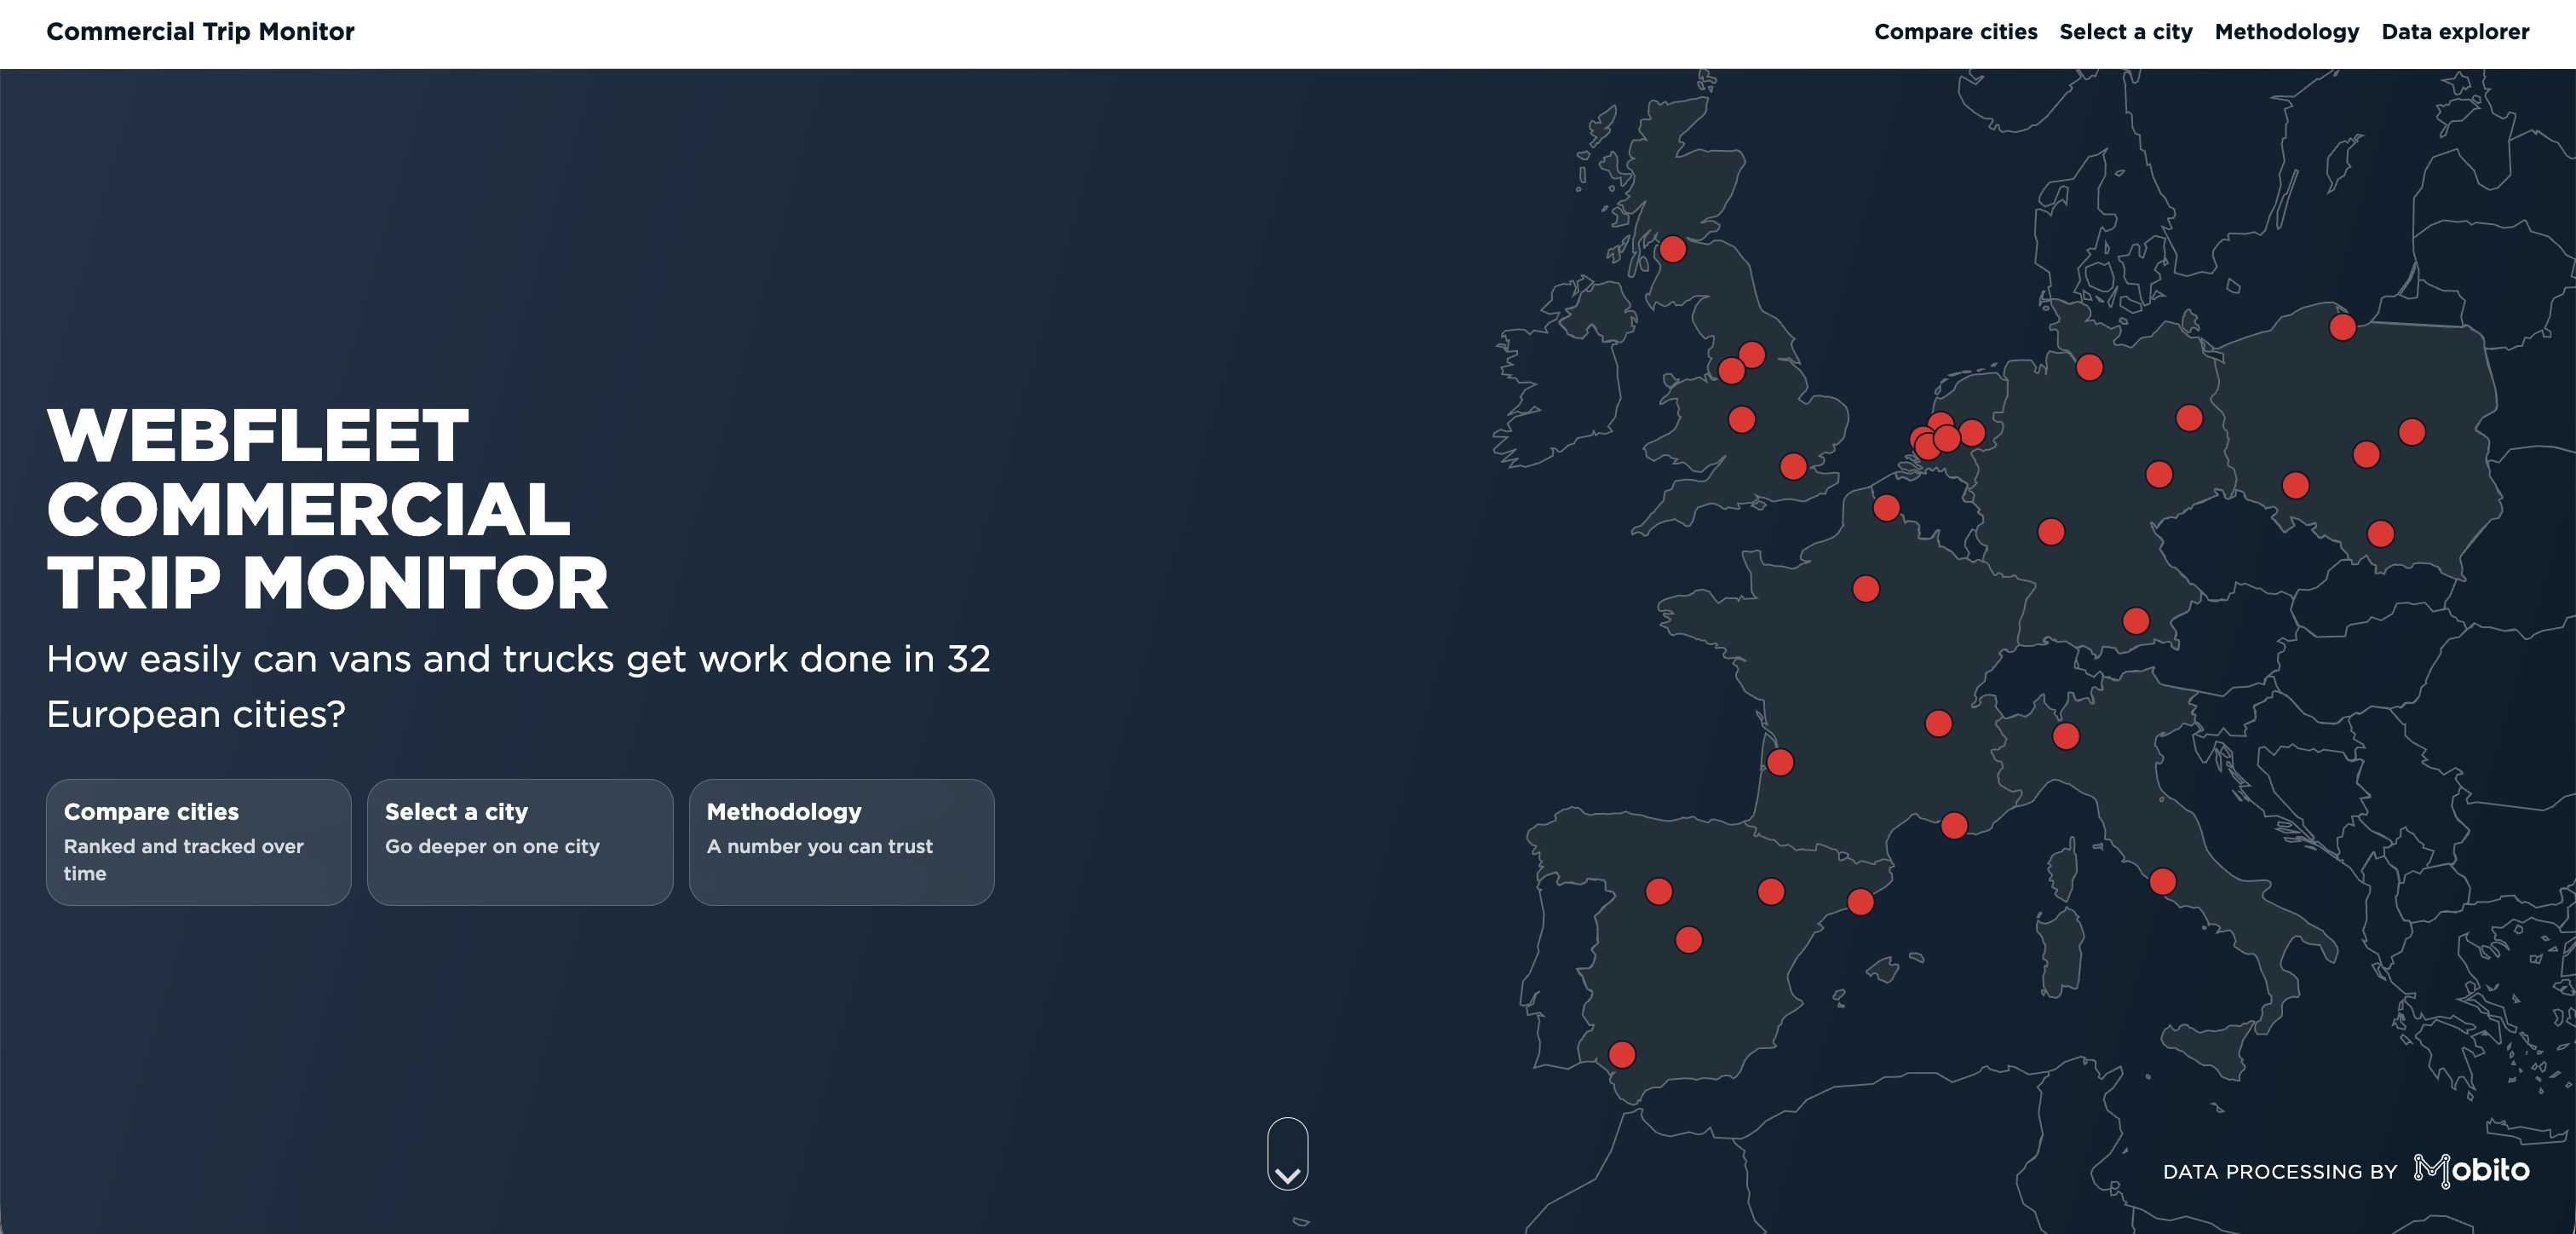Select the Seville marker in southern Spain
Image resolution: width=2576 pixels, height=1234 pixels.
click(1622, 1054)
